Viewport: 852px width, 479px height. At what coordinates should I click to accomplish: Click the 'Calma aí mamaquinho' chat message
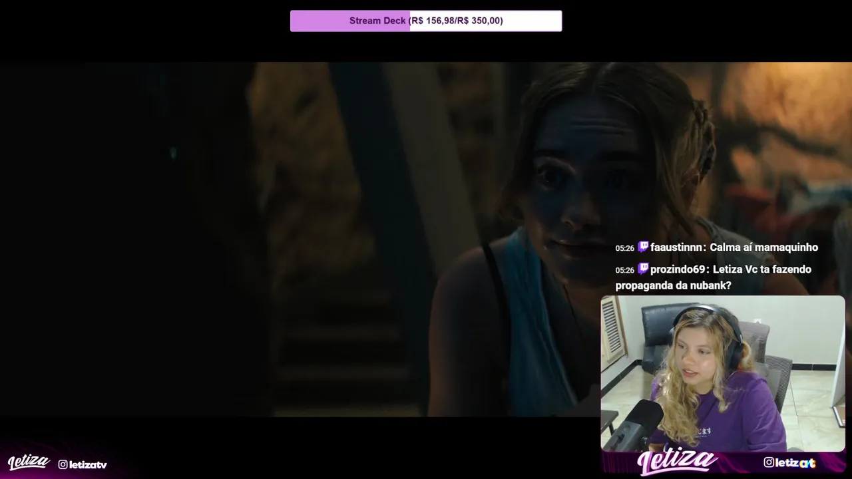pyautogui.click(x=763, y=247)
